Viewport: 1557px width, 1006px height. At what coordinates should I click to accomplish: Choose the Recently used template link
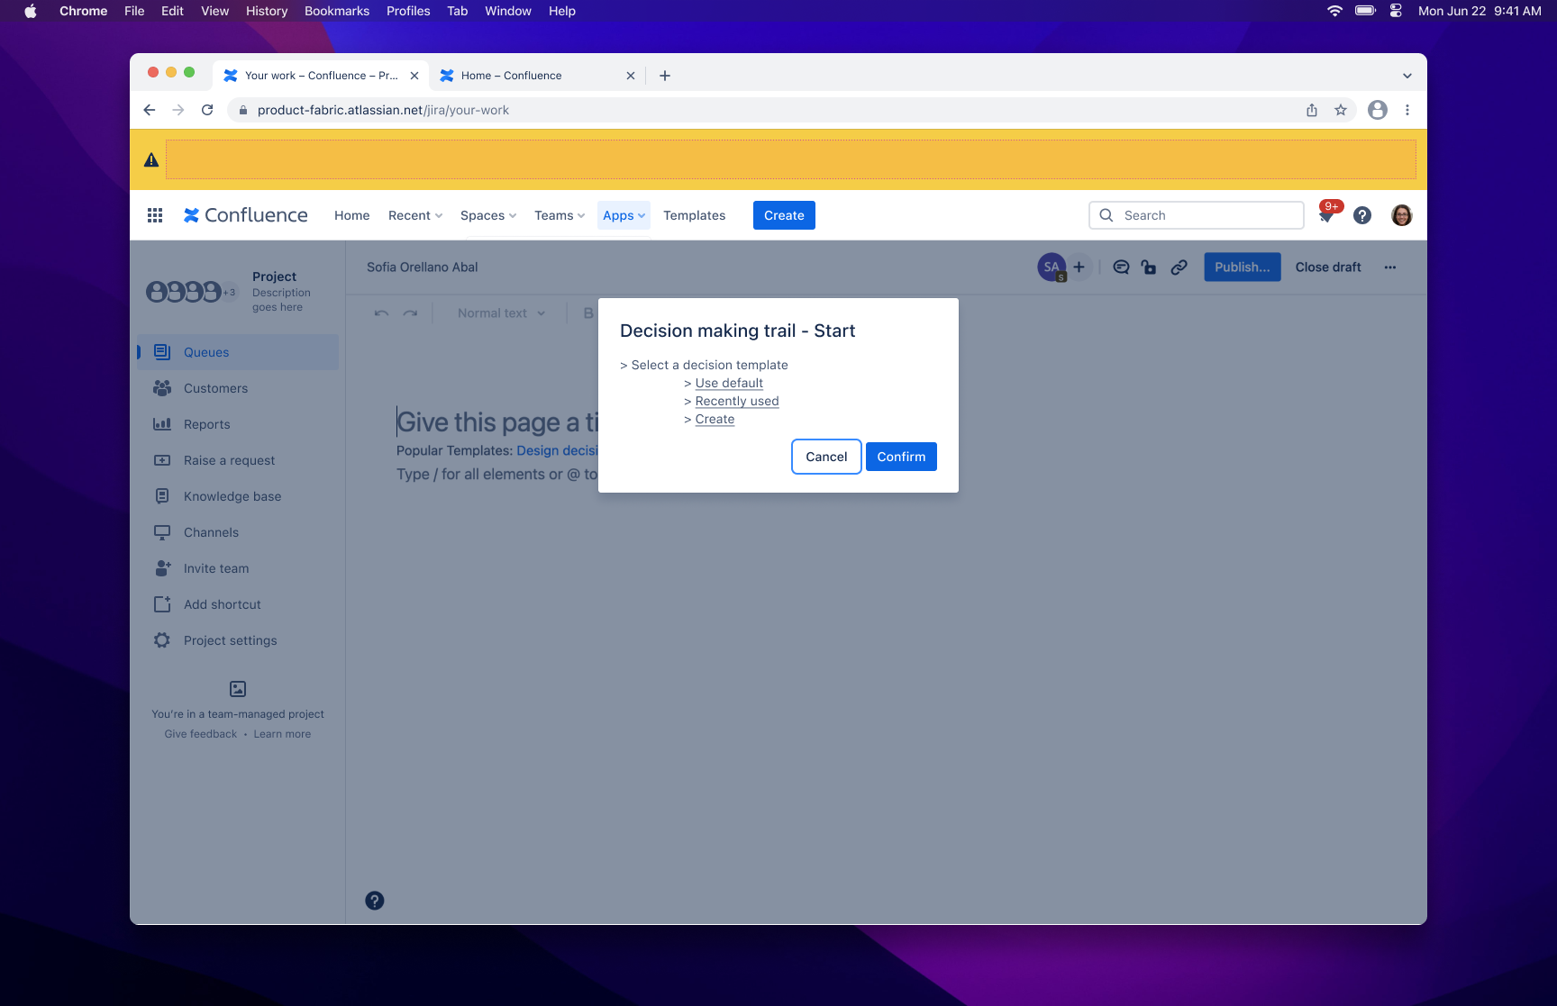pyautogui.click(x=737, y=401)
